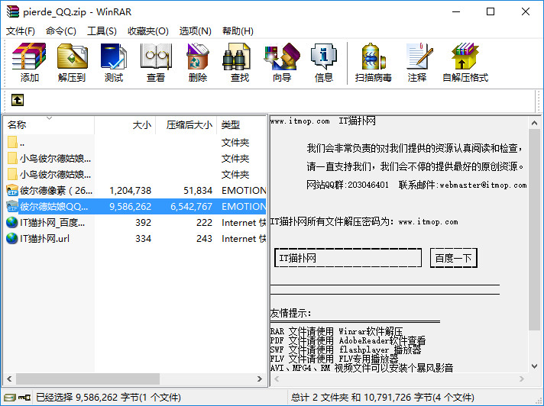The image size is (544, 406).
Task: Click the icon of 彼尔德姑娘QQ file
Action: [12, 206]
